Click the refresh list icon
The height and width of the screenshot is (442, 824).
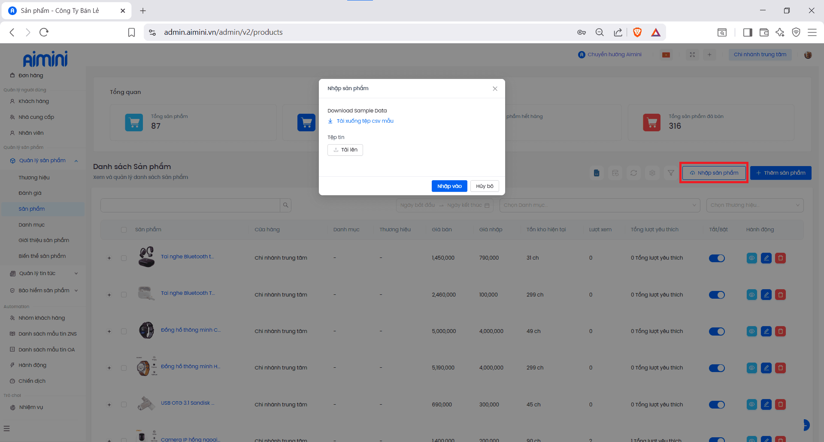[633, 173]
